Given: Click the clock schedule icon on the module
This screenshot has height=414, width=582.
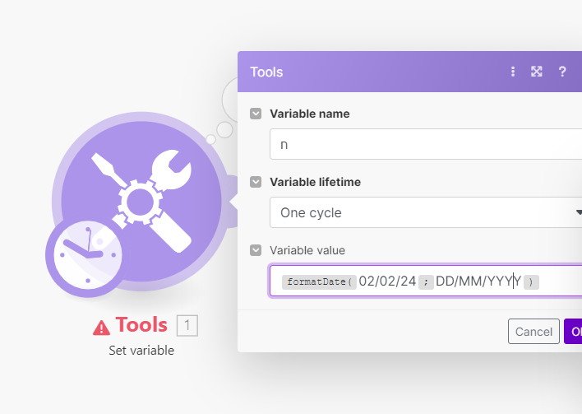Looking at the screenshot, I should tap(84, 255).
